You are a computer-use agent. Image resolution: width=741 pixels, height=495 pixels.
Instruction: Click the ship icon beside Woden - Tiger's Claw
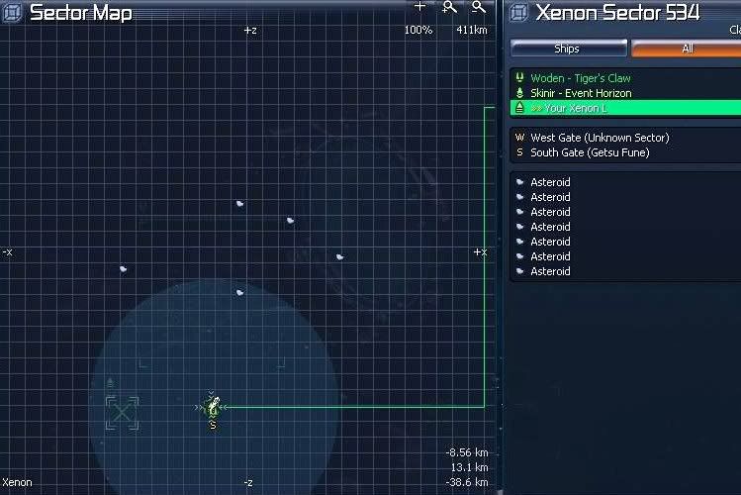[x=519, y=77]
